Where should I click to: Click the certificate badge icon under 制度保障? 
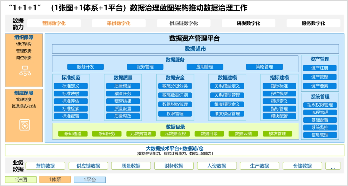click(24, 125)
